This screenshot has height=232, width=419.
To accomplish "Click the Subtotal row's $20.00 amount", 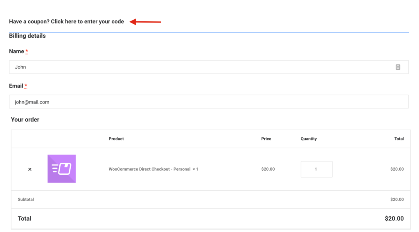I will (x=397, y=199).
